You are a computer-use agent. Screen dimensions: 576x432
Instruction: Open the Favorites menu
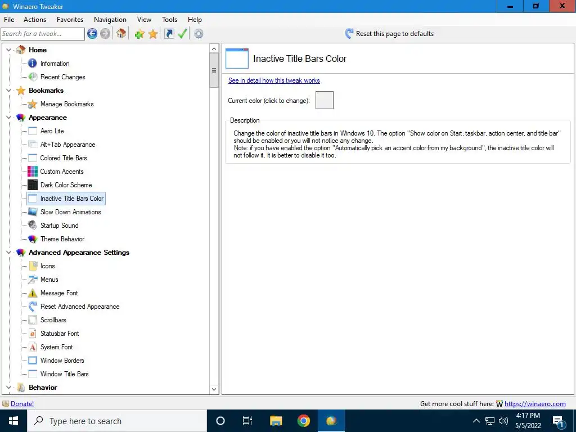(70, 20)
